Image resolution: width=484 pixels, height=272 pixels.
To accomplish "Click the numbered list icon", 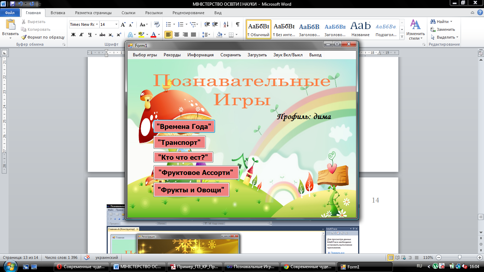I will (x=180, y=24).
